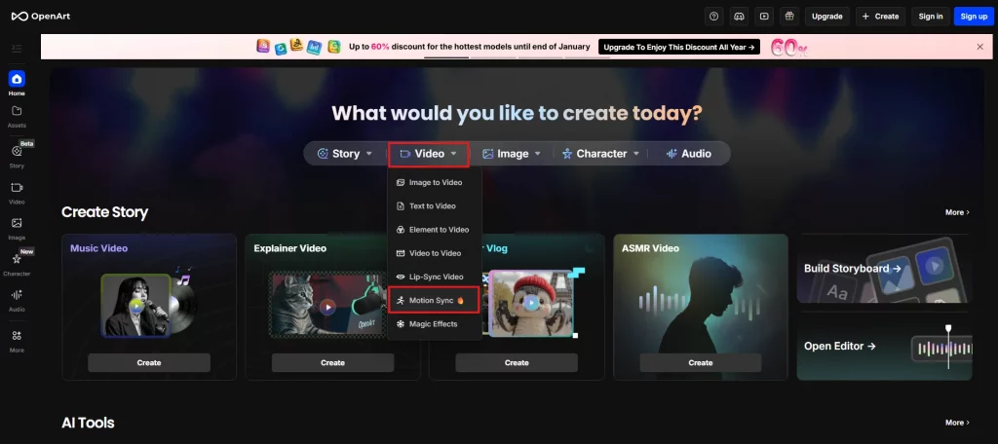The width and height of the screenshot is (998, 444).
Task: Click Create under the Vlog card
Action: (x=517, y=362)
